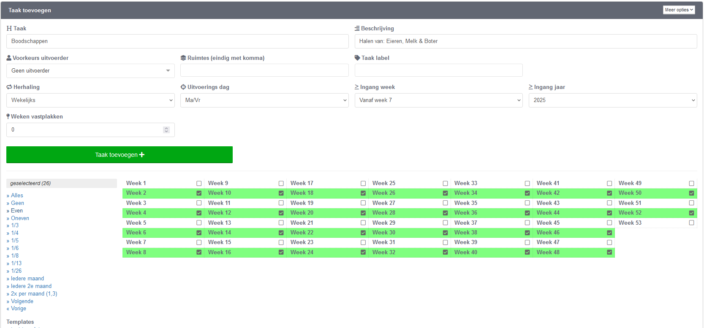Click the Volgende link
This screenshot has height=328, width=704.
point(22,301)
